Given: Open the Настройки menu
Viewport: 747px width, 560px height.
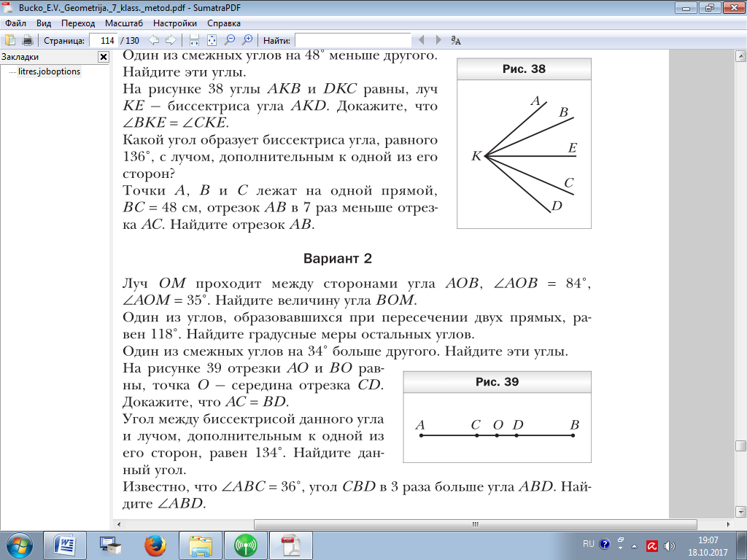Looking at the screenshot, I should pos(175,23).
